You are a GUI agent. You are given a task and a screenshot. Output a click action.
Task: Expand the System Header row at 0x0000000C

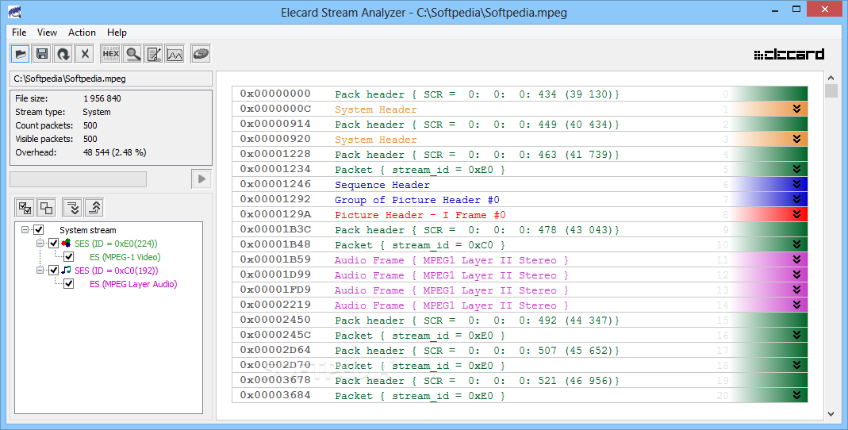(796, 109)
